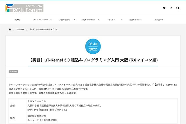The height and width of the screenshot is (124, 186).
Task: Expand the 入会のご案内 dropdown arrow
Action: (74, 20)
